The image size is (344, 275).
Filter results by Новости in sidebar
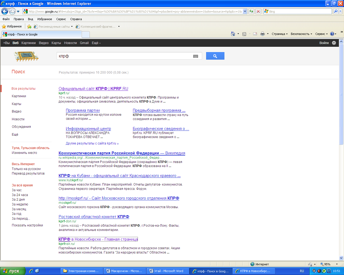[18, 119]
